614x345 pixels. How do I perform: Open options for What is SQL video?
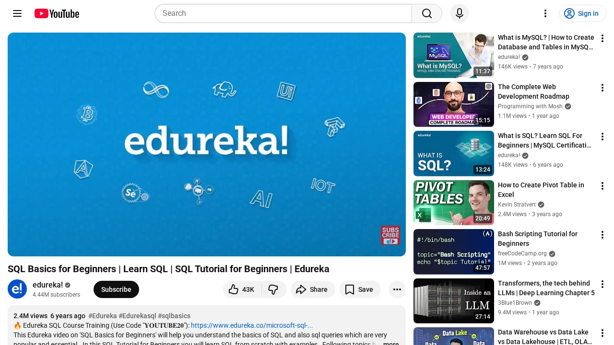click(x=602, y=137)
